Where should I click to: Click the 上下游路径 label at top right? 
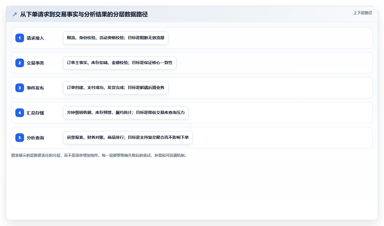pos(363,13)
